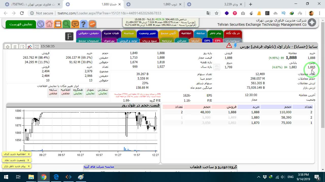
Task: Toggle the نمودار نمایش chart visibility
Action: point(90,92)
